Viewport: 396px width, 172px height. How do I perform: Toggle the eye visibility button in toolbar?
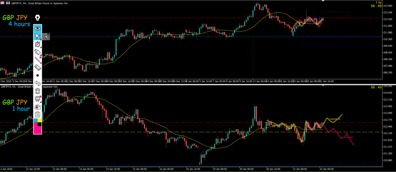(x=38, y=28)
